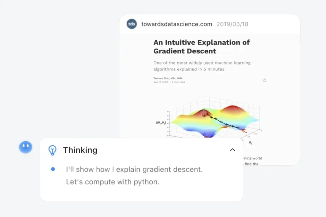Click the blue assistant avatar icon

25,147
